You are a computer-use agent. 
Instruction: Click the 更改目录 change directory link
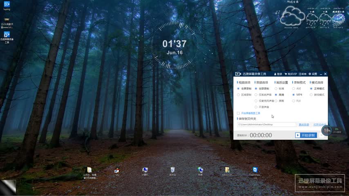(304, 125)
